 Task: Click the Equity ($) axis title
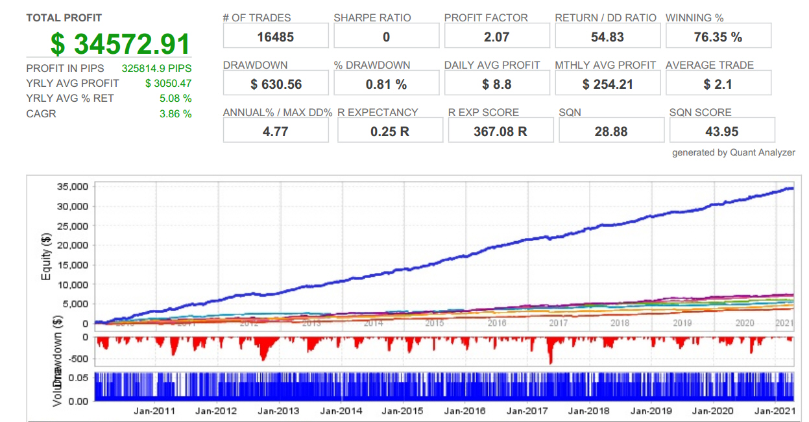tap(46, 256)
